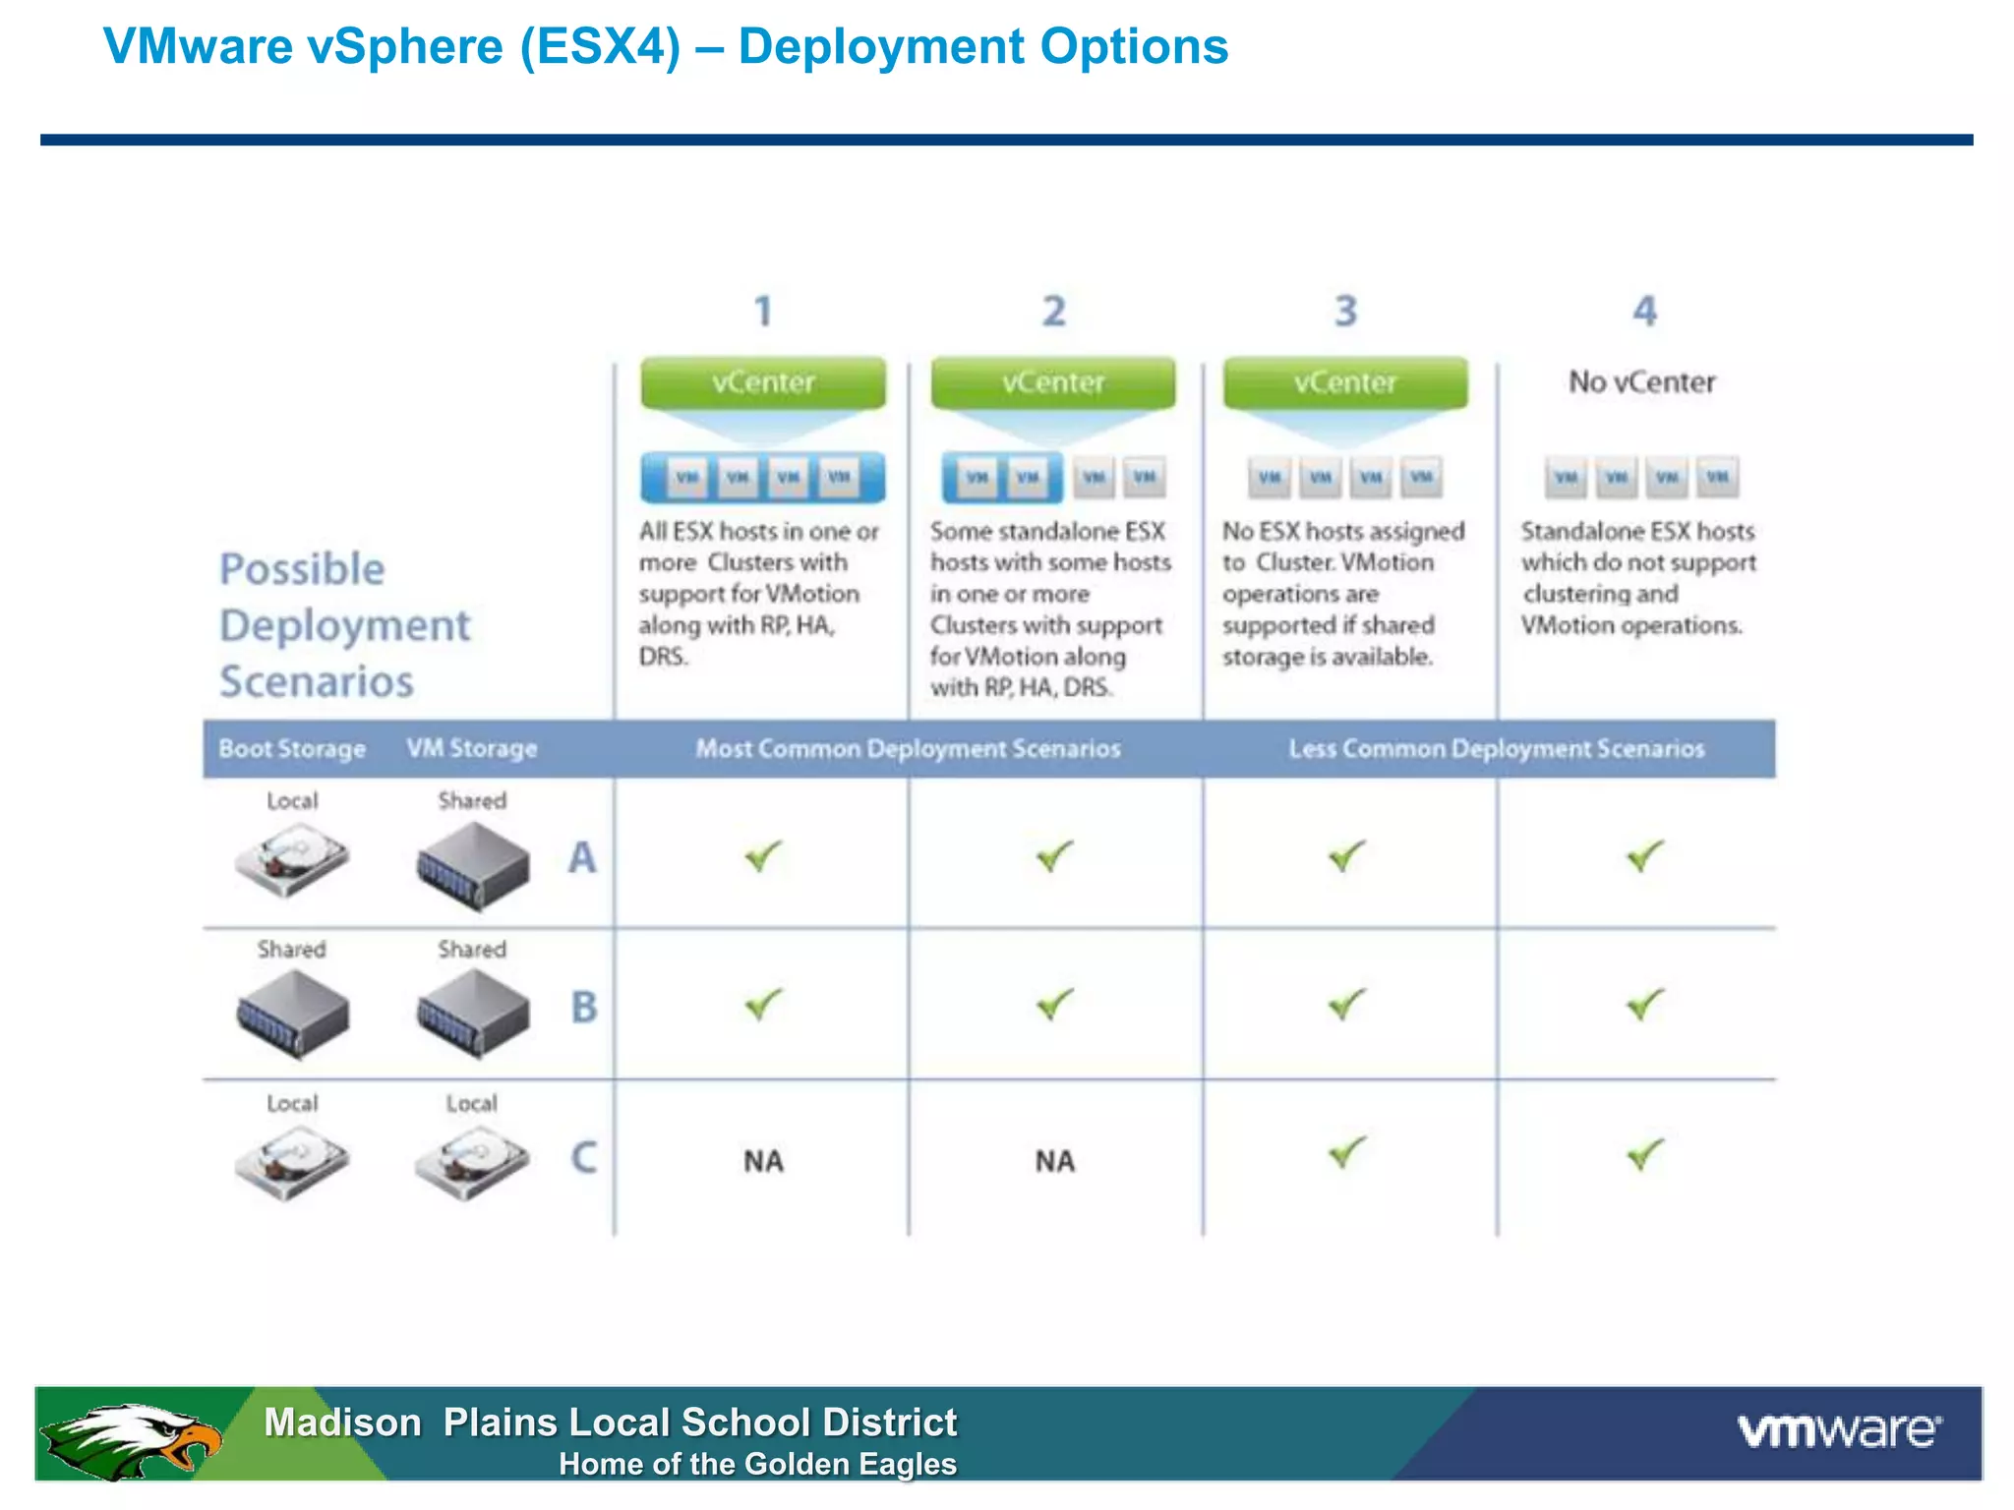The image size is (2014, 1510).
Task: Click the Shared VM storage array icon in row A
Action: [473, 866]
